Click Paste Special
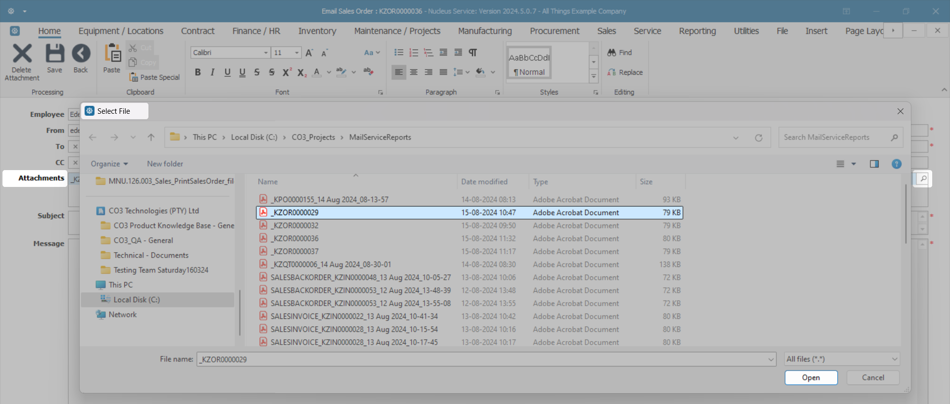 [154, 77]
